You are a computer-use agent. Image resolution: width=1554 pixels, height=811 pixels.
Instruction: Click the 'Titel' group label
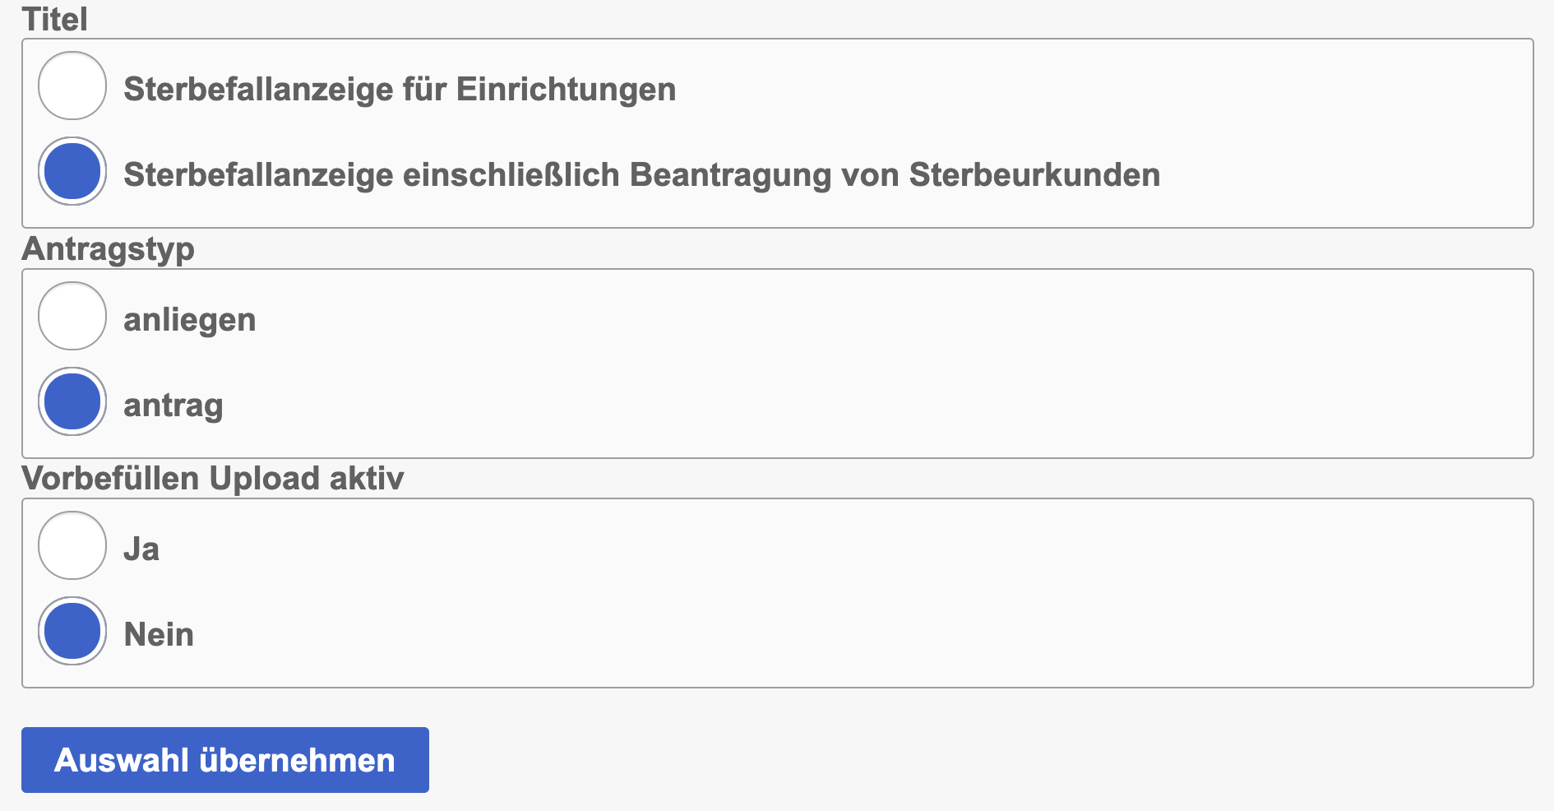(x=51, y=15)
